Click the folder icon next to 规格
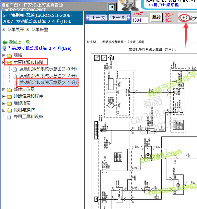The width and height of the screenshot is (197, 209). pos(9,55)
